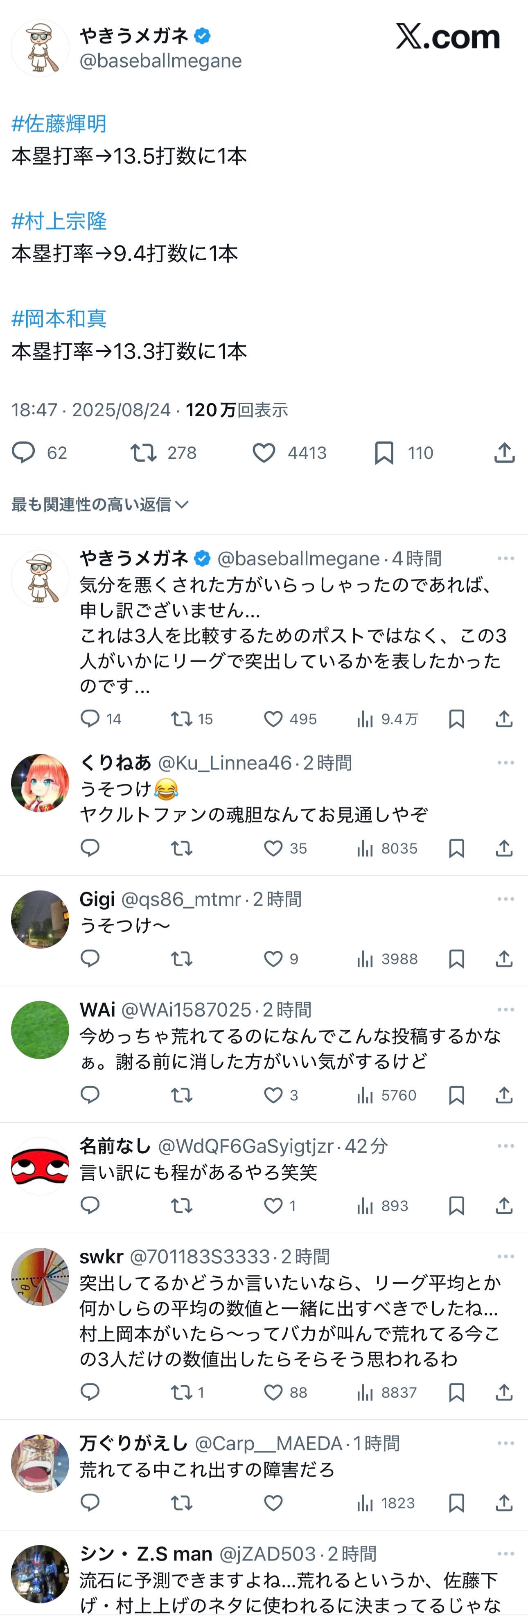Share 万ぐりがえし's reply
The height and width of the screenshot is (1619, 528).
pyautogui.click(x=504, y=1503)
